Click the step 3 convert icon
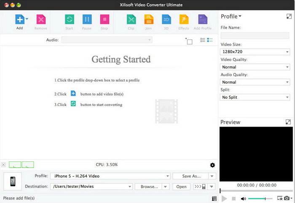This screenshot has width=295, height=203. pos(73,103)
